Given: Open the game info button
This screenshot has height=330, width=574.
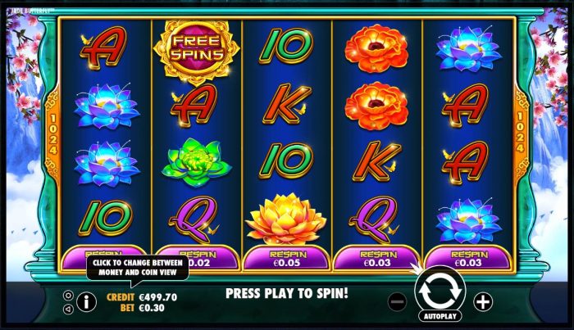Looking at the screenshot, I should pos(86,302).
